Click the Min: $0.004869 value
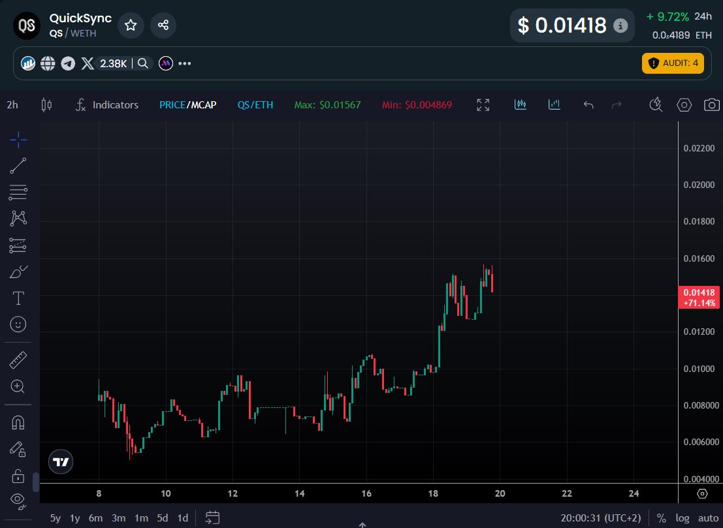 pos(417,105)
